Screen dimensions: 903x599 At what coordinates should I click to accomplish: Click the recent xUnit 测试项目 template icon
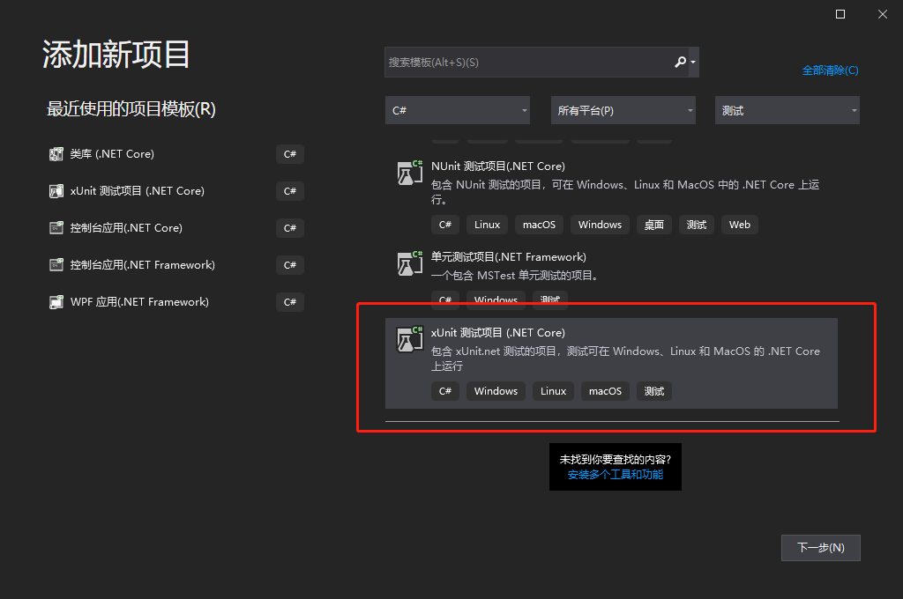tap(56, 191)
